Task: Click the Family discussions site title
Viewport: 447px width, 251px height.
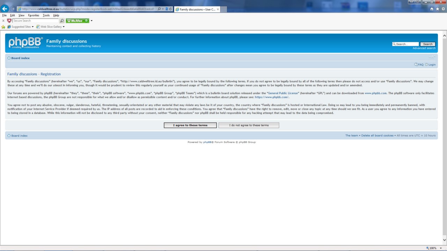Action: click(66, 41)
